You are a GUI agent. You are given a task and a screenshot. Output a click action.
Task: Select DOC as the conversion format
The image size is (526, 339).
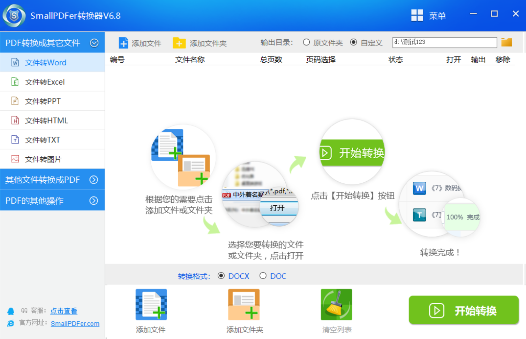[263, 276]
